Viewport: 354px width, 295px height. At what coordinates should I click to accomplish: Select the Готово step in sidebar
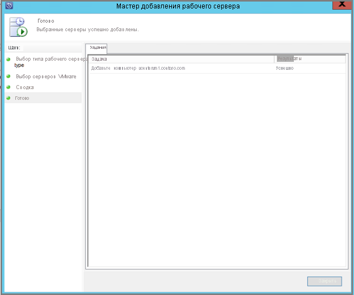pyautogui.click(x=23, y=98)
